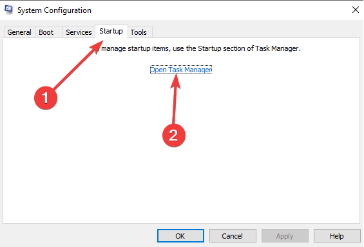Confirm with the OK button
This screenshot has width=364, height=247.
[180, 236]
